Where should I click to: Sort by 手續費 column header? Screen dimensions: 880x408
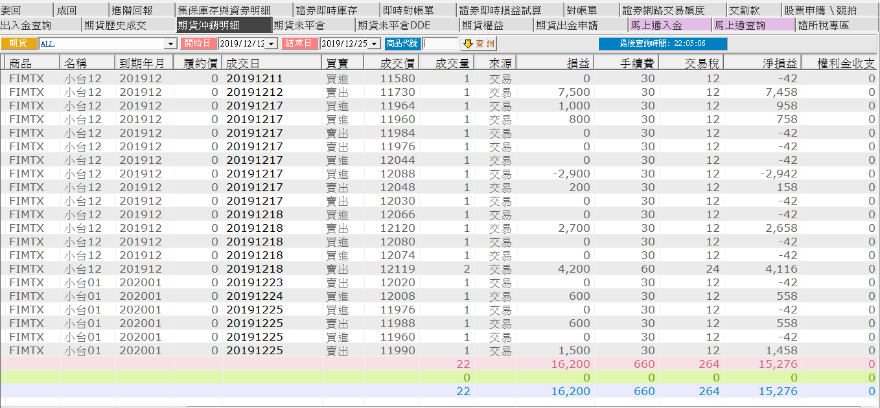point(627,63)
